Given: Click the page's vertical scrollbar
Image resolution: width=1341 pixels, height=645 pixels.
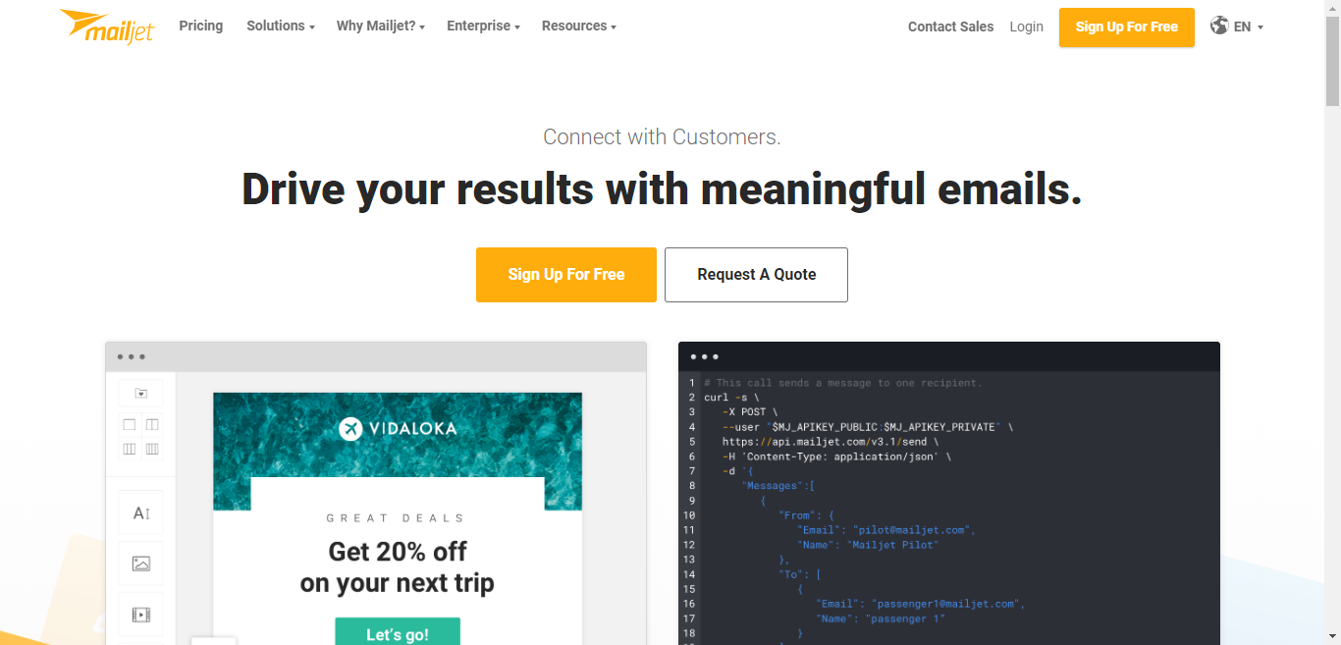Looking at the screenshot, I should point(1332,295).
